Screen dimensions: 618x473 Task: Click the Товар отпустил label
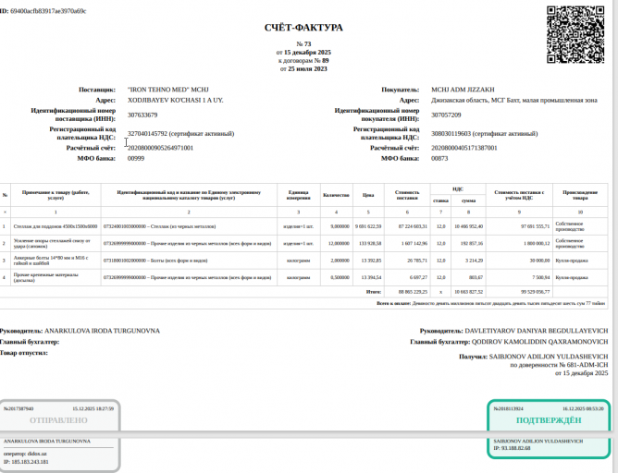pos(24,353)
